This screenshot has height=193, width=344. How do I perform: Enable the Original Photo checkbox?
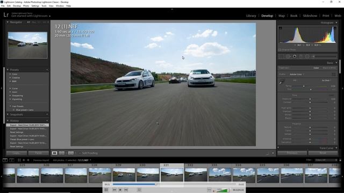click(x=279, y=50)
